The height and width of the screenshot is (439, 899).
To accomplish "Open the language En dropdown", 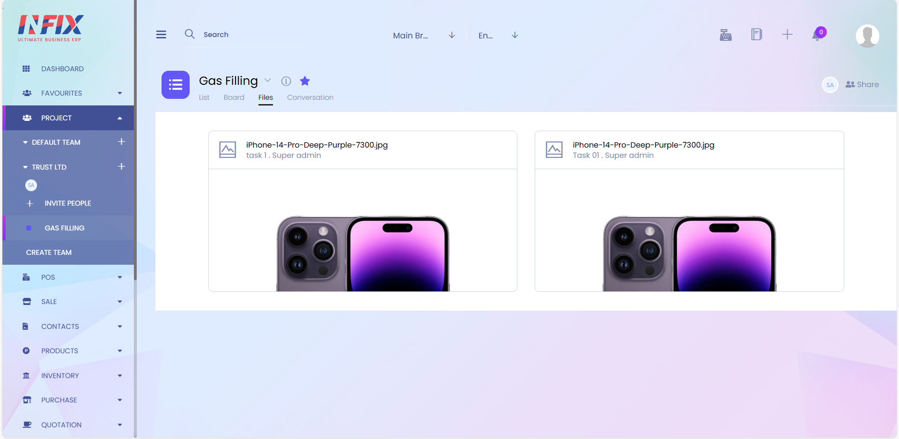I will pyautogui.click(x=498, y=36).
